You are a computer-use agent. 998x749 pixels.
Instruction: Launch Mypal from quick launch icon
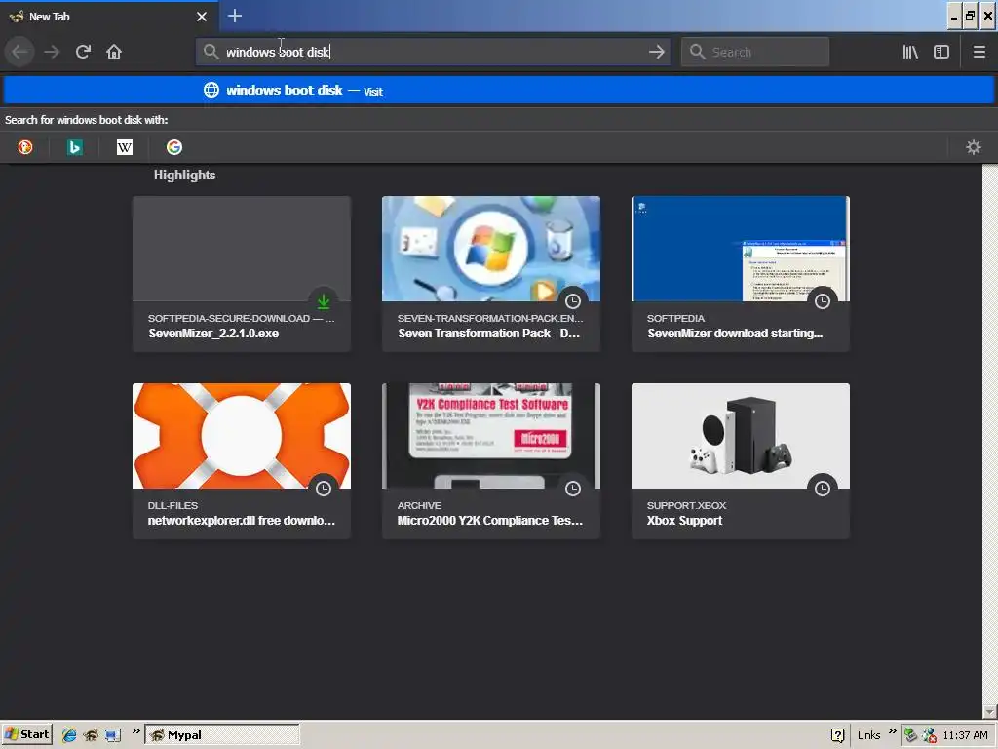tap(91, 735)
